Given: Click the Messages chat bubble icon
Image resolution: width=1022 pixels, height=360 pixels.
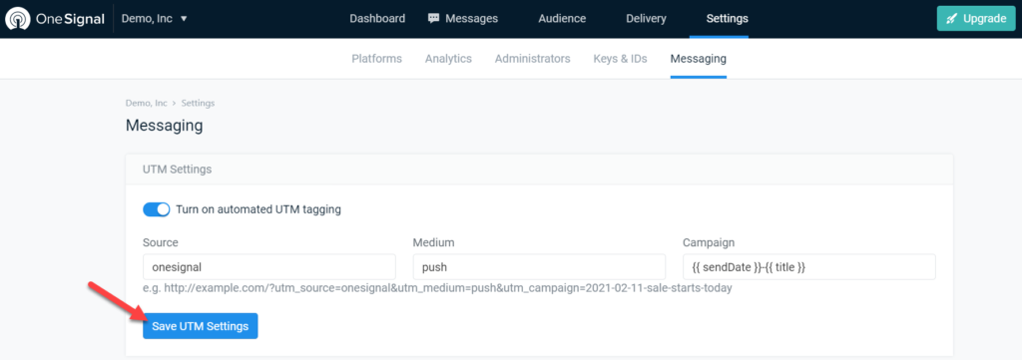Looking at the screenshot, I should pyautogui.click(x=433, y=18).
